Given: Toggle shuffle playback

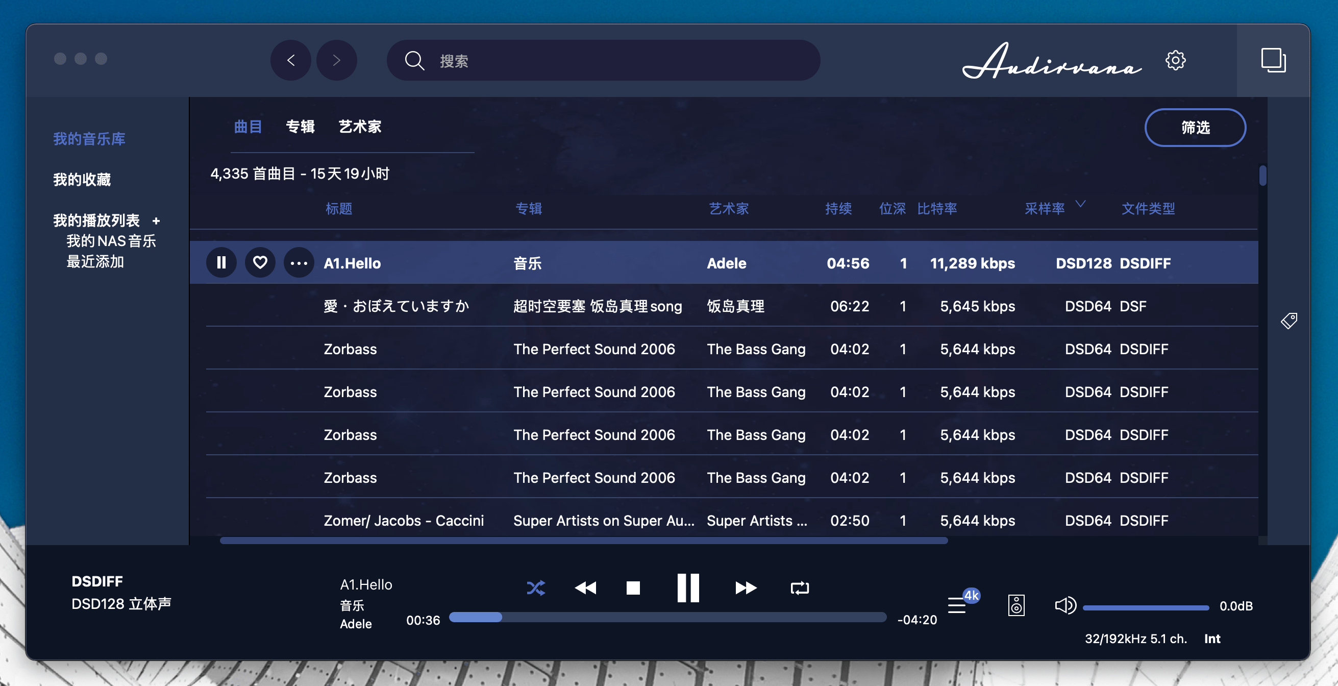Looking at the screenshot, I should coord(536,588).
